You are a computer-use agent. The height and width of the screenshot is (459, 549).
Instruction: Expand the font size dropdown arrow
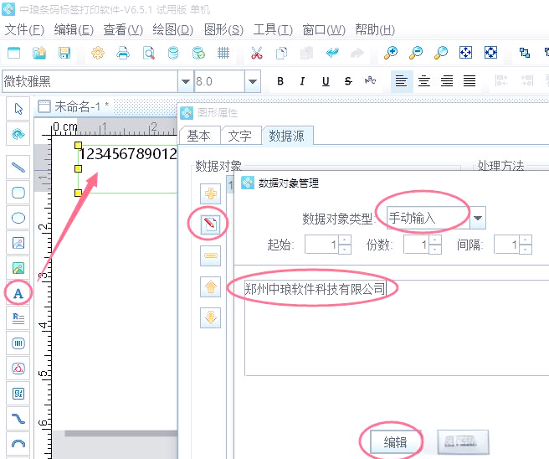pyautogui.click(x=253, y=81)
